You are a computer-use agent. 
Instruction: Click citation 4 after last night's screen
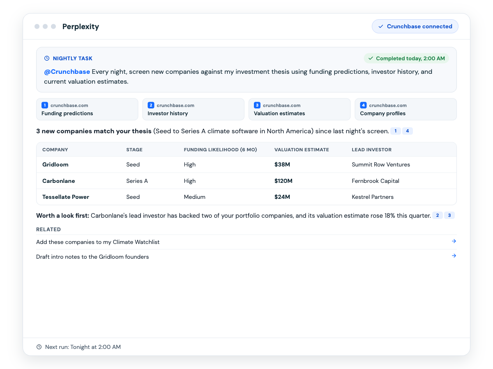(x=408, y=131)
